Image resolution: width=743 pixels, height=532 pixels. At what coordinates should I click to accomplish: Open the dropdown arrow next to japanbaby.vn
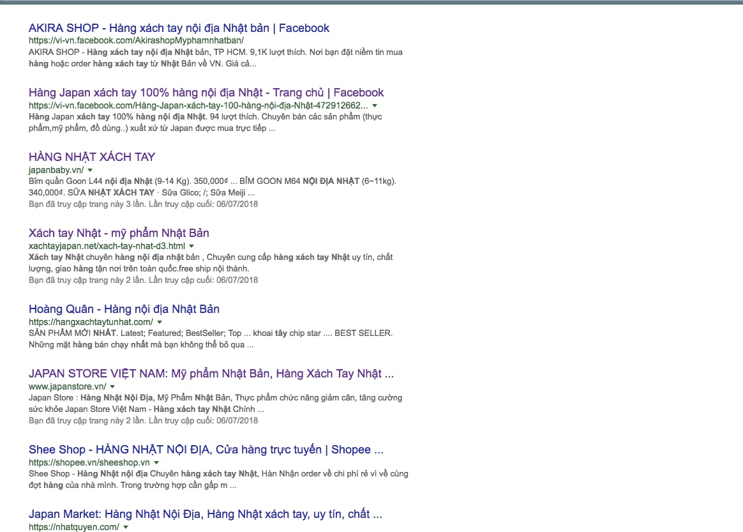[x=90, y=170]
